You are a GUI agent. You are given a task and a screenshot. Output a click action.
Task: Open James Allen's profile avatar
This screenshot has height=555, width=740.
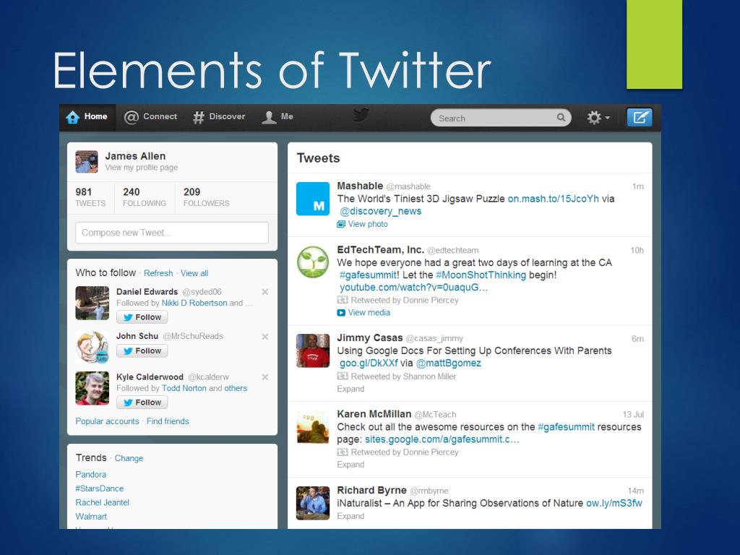pos(87,162)
